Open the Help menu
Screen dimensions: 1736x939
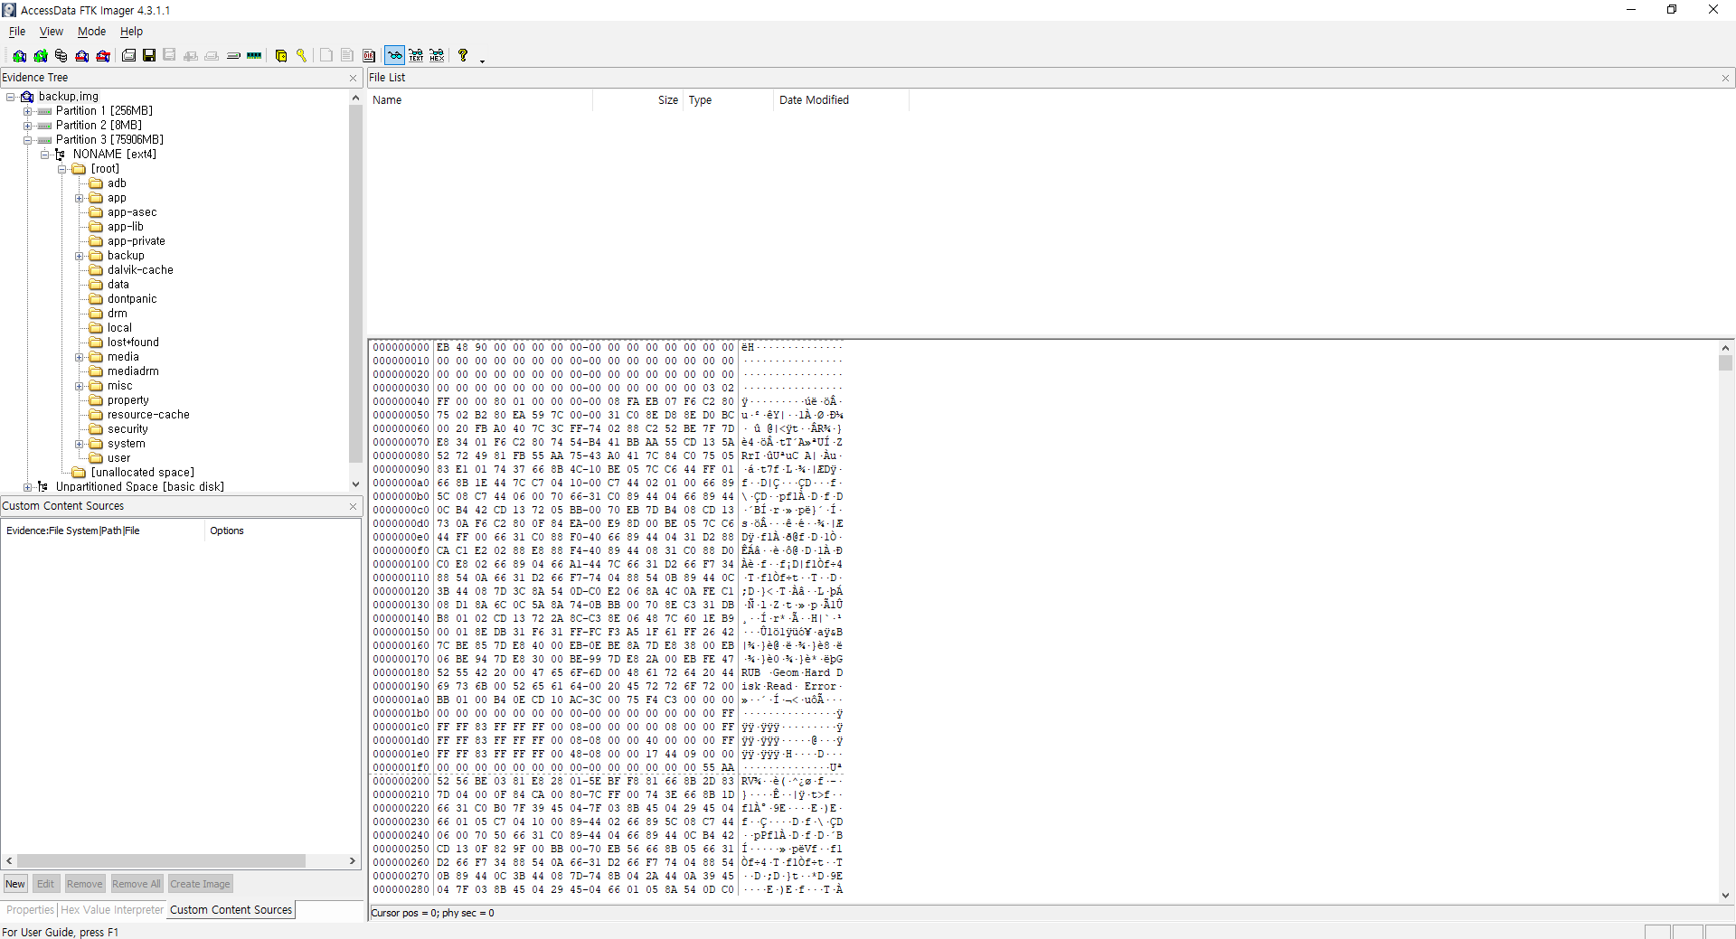[131, 32]
